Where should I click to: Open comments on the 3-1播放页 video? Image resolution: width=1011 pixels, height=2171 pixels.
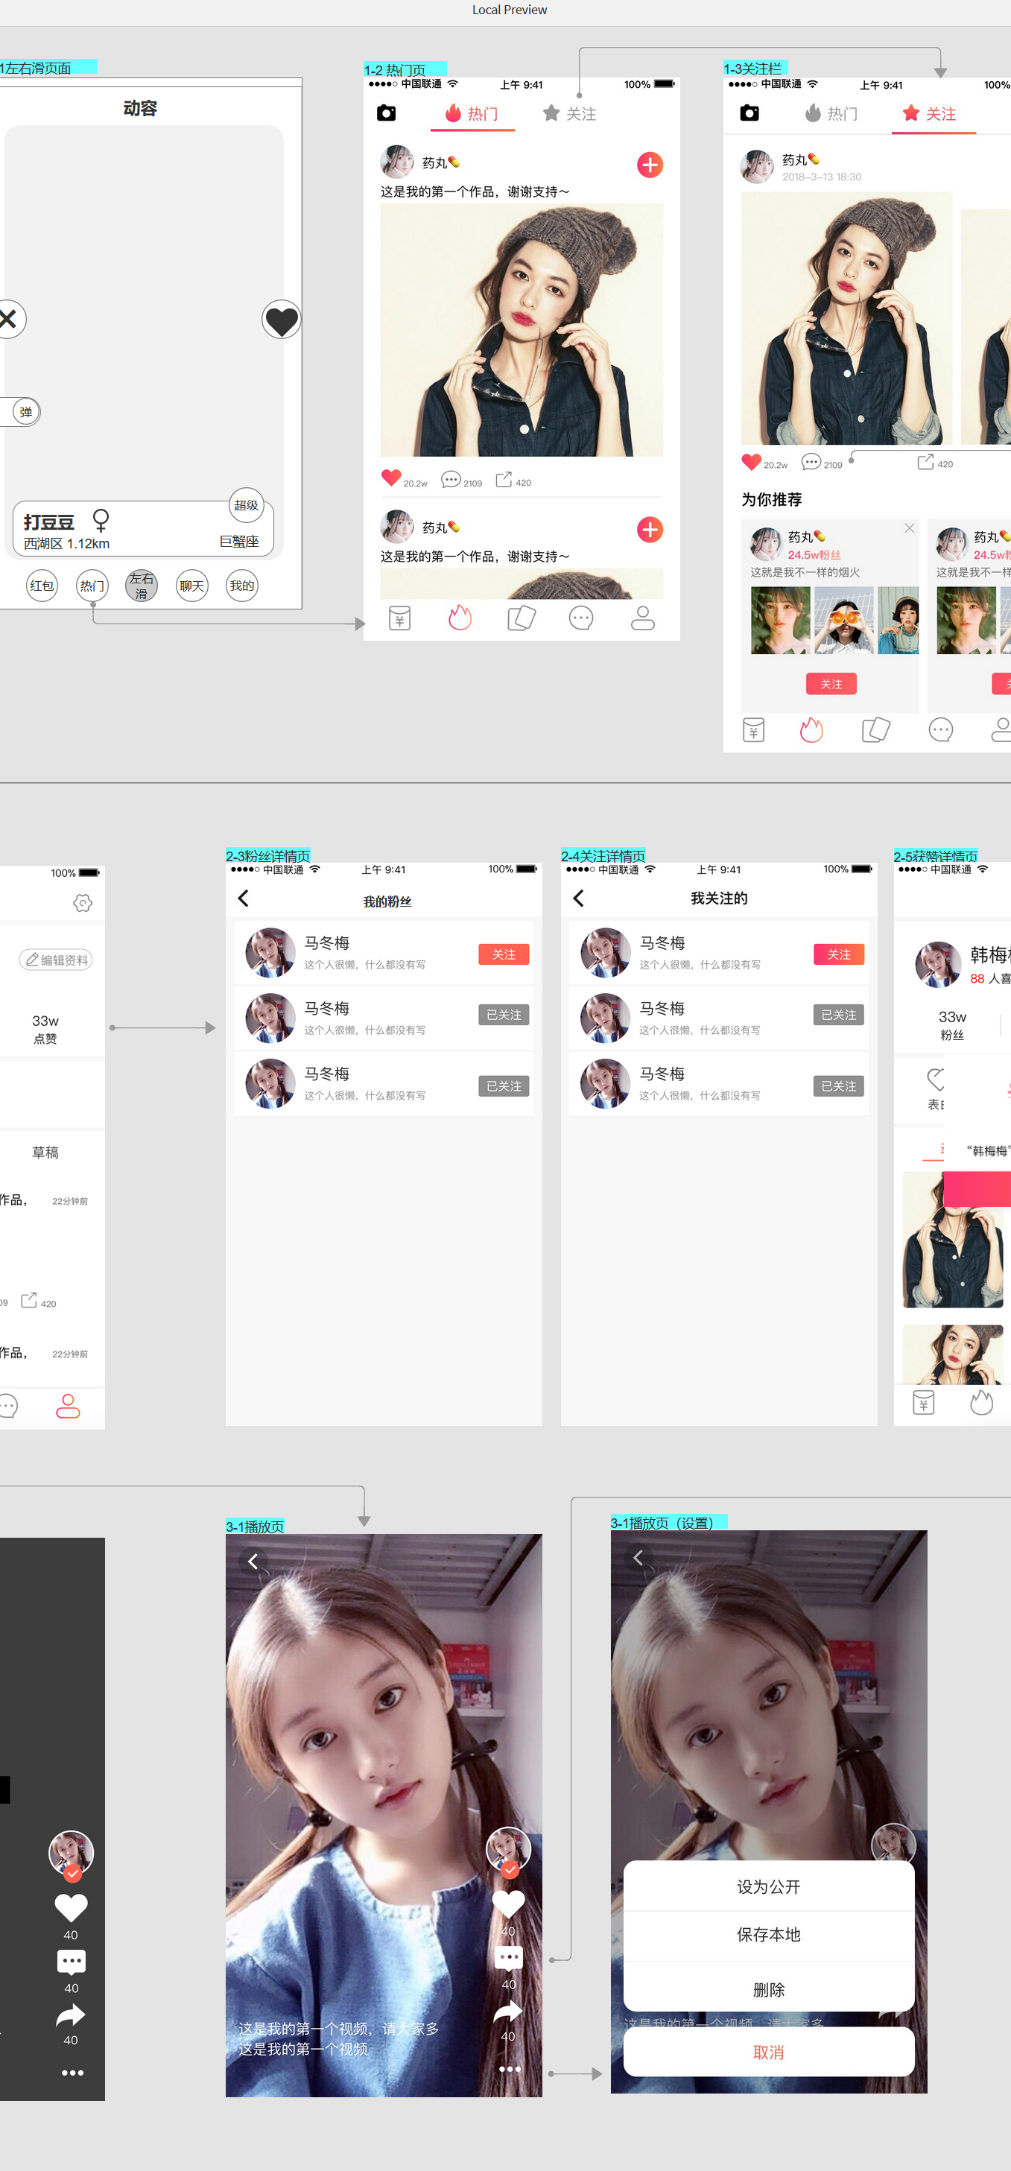click(x=508, y=1957)
